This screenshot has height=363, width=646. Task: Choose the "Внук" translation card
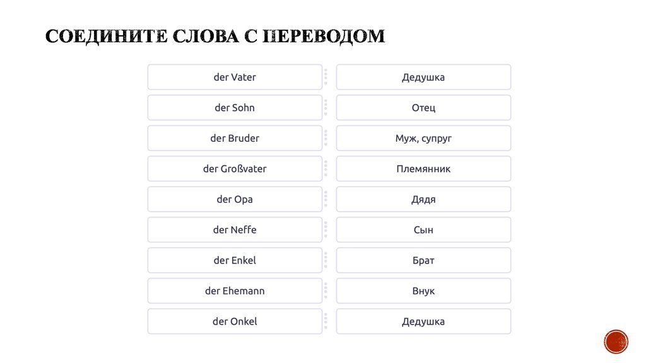click(423, 291)
